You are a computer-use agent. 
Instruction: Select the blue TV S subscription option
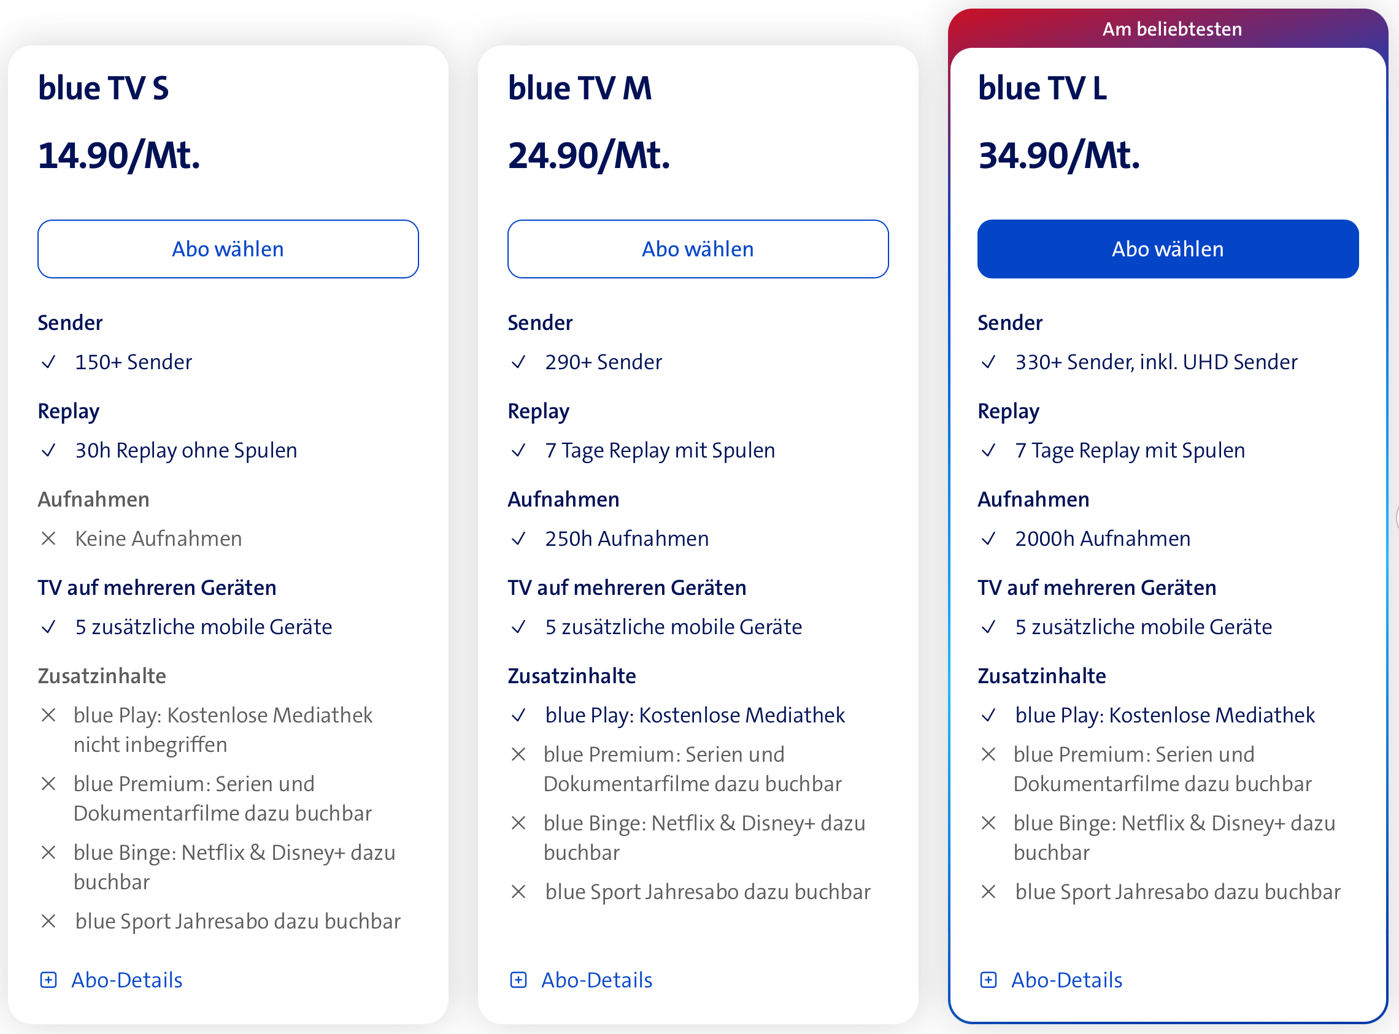pos(228,248)
